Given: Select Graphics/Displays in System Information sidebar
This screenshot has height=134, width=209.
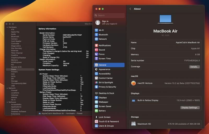Looking at the screenshot, I should 18,58.
